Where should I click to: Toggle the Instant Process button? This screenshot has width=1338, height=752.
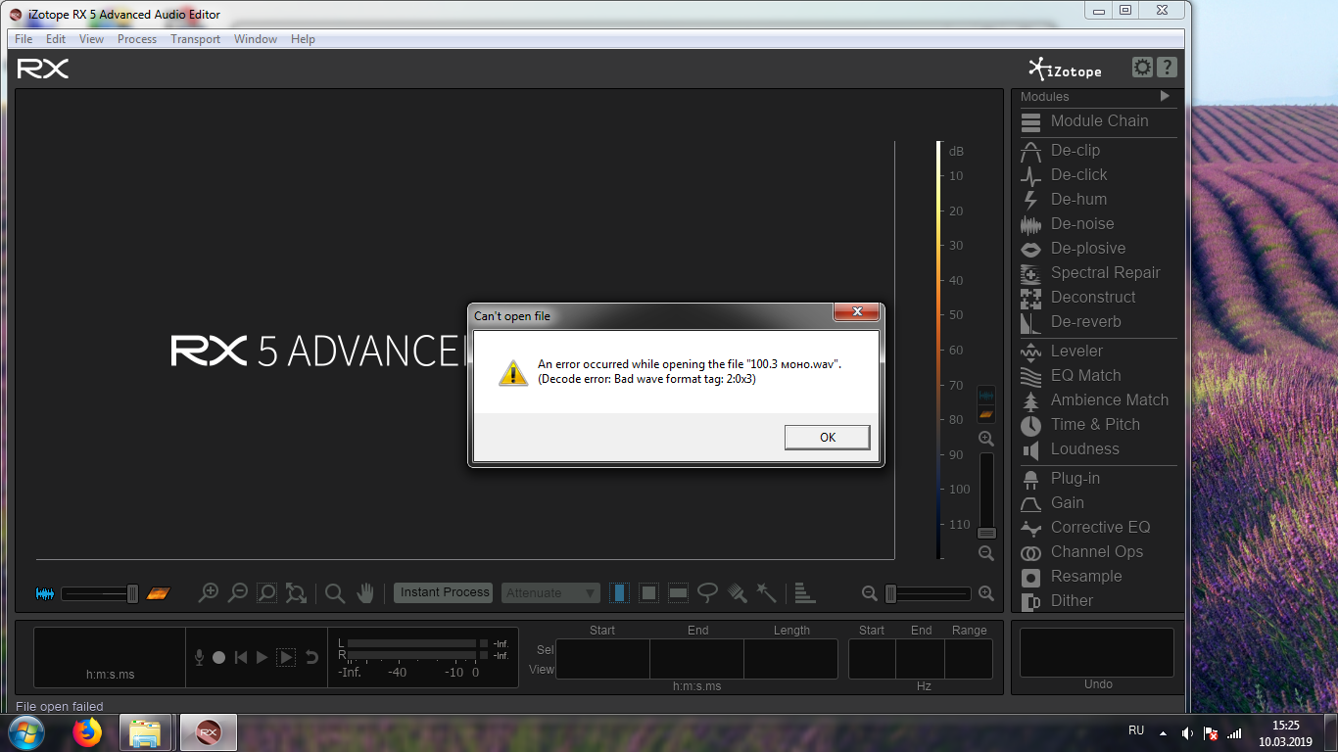(445, 592)
